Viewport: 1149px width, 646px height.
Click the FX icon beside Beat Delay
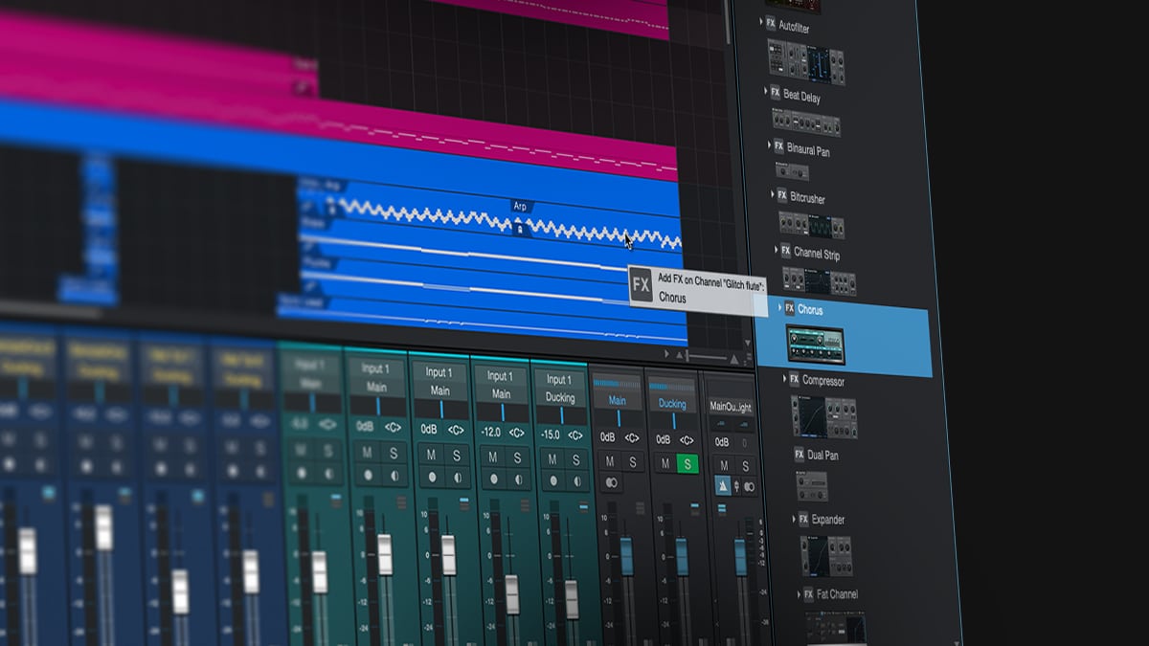774,92
